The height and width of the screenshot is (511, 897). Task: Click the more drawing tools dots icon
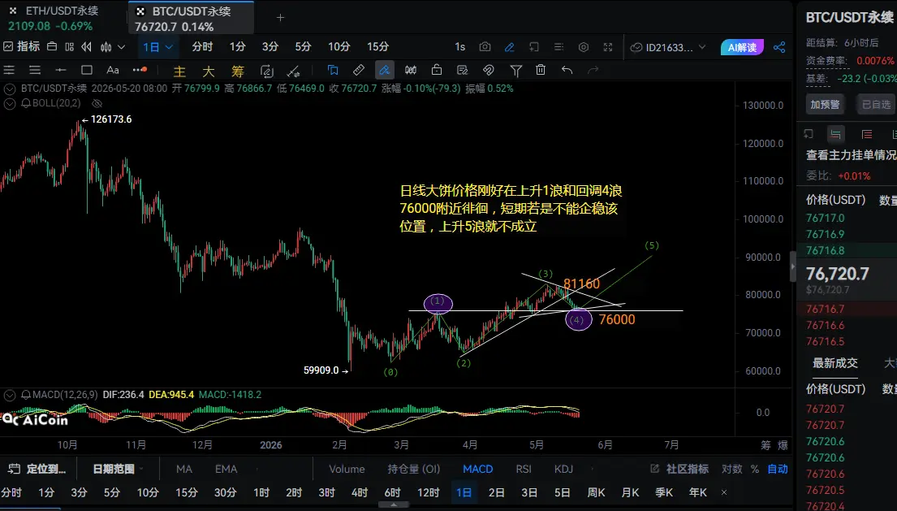click(x=140, y=70)
